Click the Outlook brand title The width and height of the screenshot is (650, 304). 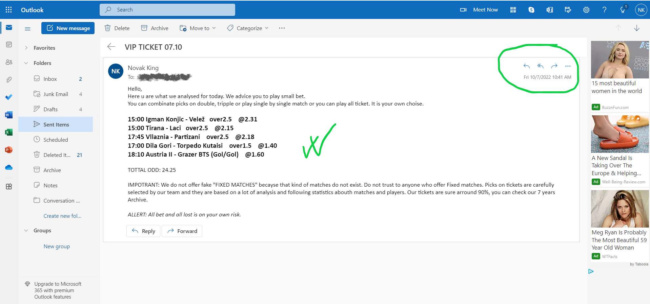(32, 10)
